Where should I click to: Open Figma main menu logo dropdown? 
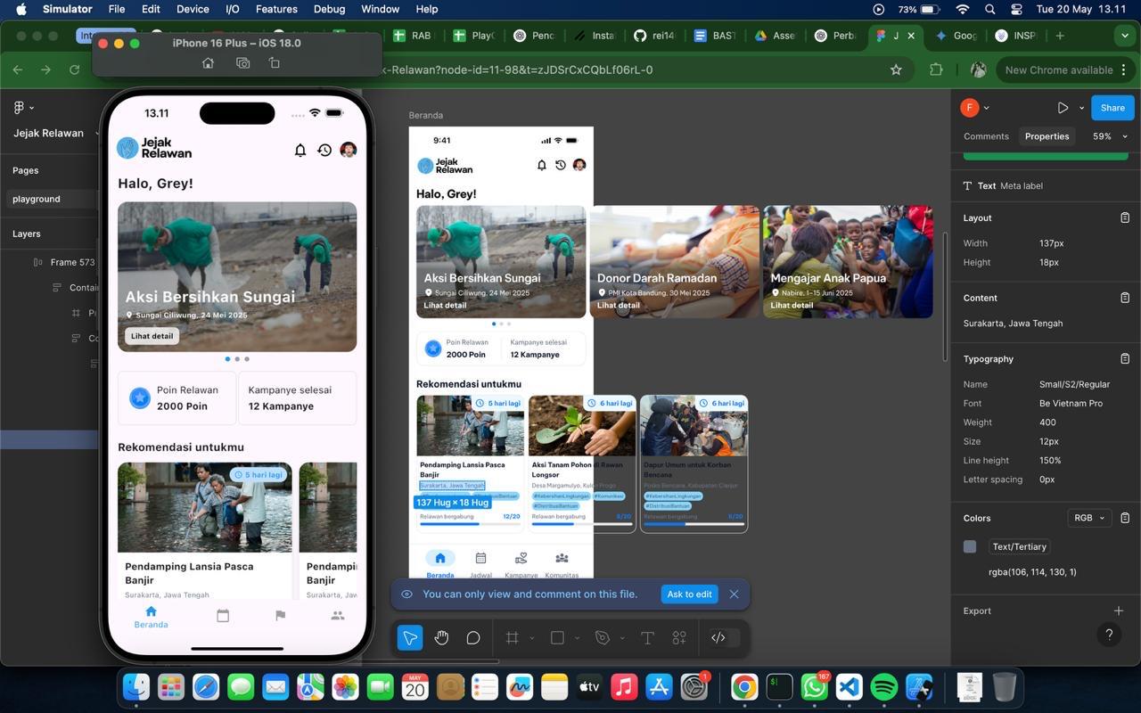click(x=24, y=108)
